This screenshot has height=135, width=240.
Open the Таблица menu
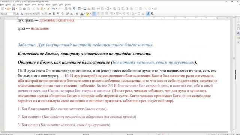(x=41, y=5)
